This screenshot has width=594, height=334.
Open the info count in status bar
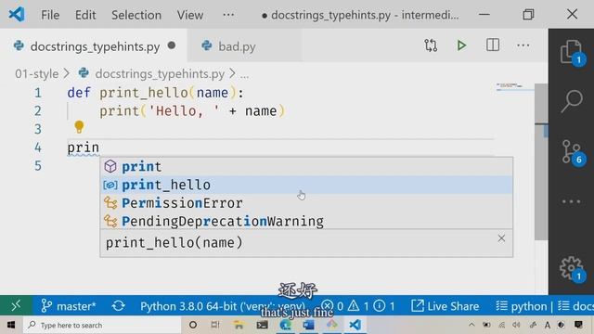[384, 306]
